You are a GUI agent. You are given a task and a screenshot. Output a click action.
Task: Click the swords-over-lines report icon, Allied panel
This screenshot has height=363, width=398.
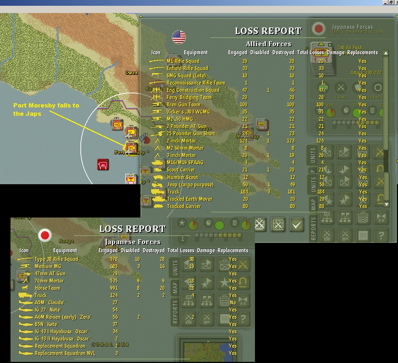345,235
